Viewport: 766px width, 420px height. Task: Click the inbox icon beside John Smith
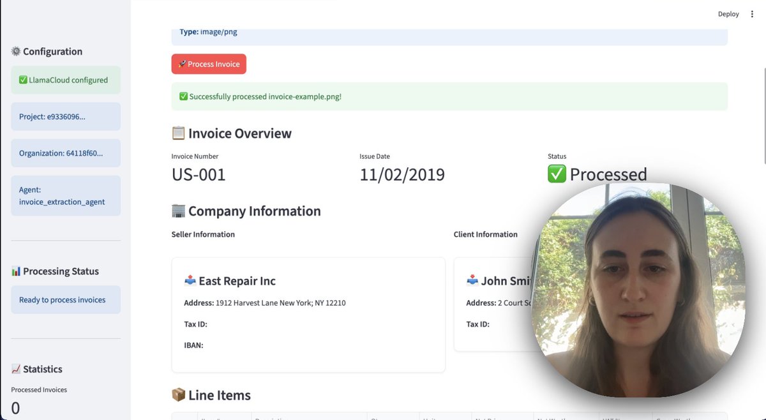tap(472, 281)
